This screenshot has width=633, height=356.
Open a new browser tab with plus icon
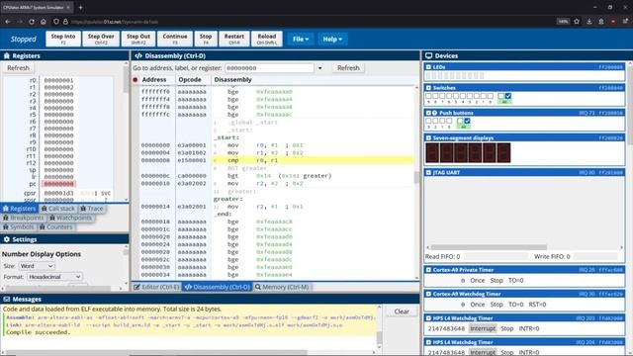tap(80, 7)
